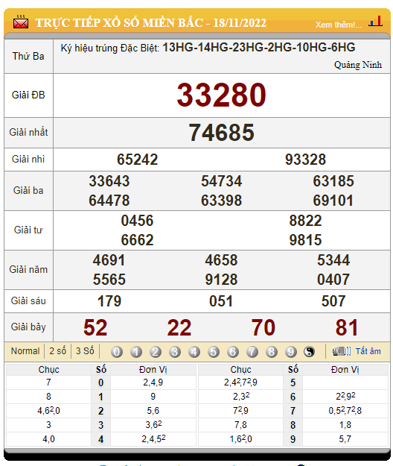Switch to Normal view tab
This screenshot has width=393, height=466.
point(25,351)
